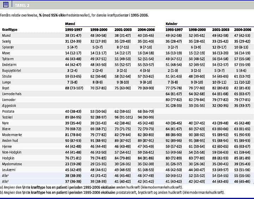This screenshot has height=199, width=254.
Task: Select the "Mænd" column group header
Action: tap(70, 24)
